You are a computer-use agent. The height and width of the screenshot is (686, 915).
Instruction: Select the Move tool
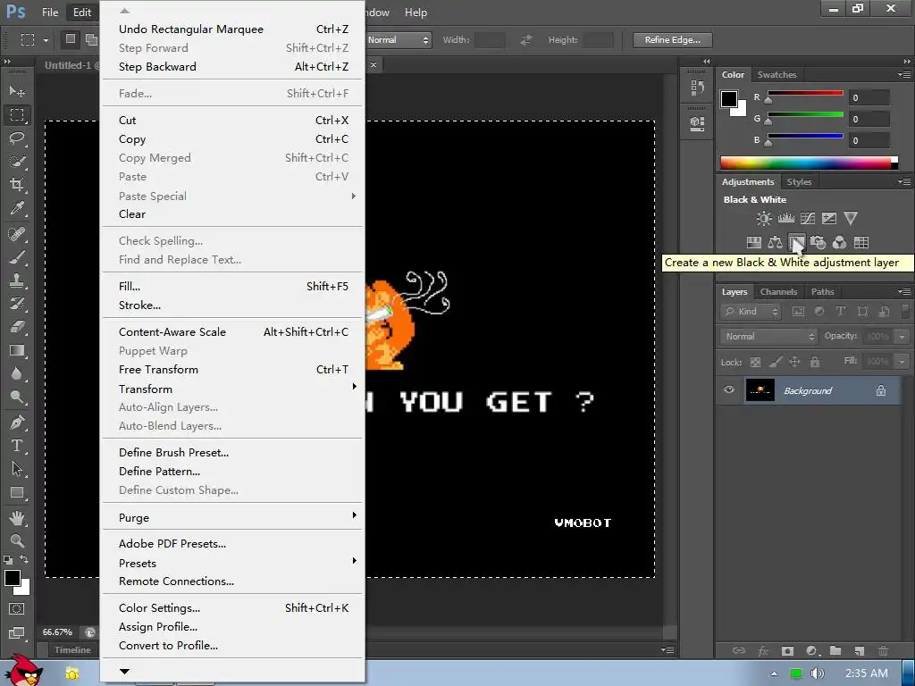point(17,91)
